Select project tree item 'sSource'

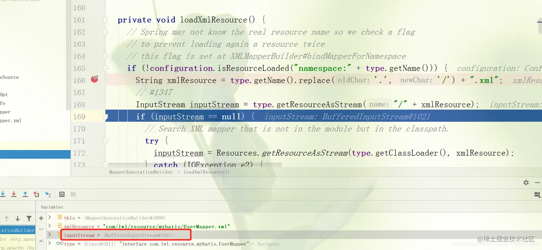click(9, 77)
